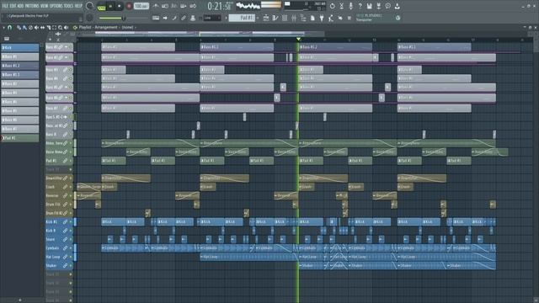Click the link grouping icon in recording panel
This screenshot has width=539, height=303.
pyautogui.click(x=184, y=18)
